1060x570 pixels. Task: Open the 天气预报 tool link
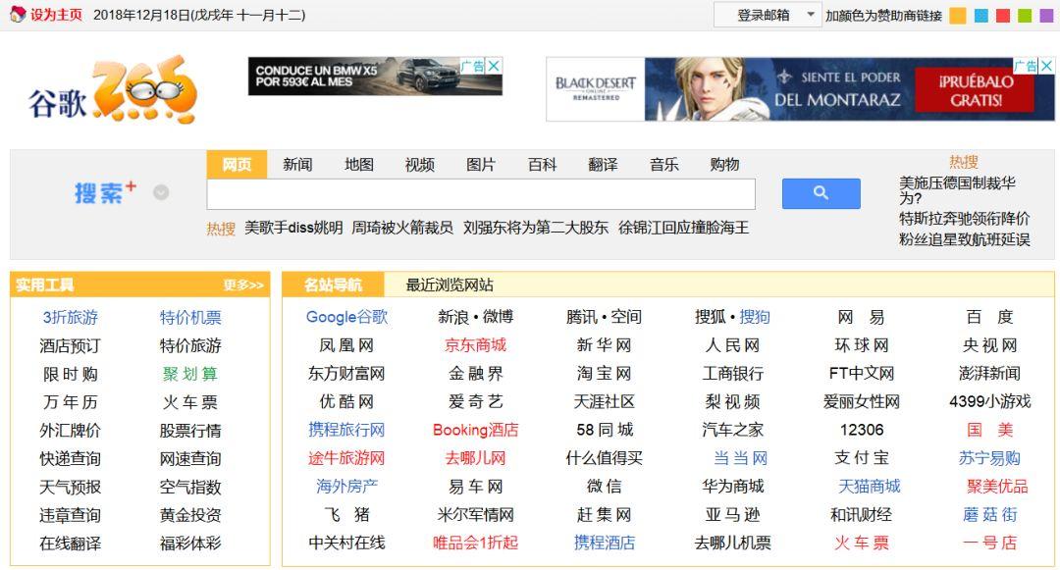(x=71, y=487)
